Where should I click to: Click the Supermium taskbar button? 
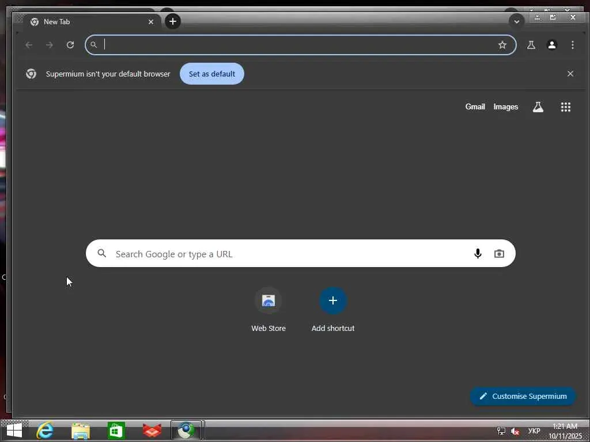(x=186, y=430)
